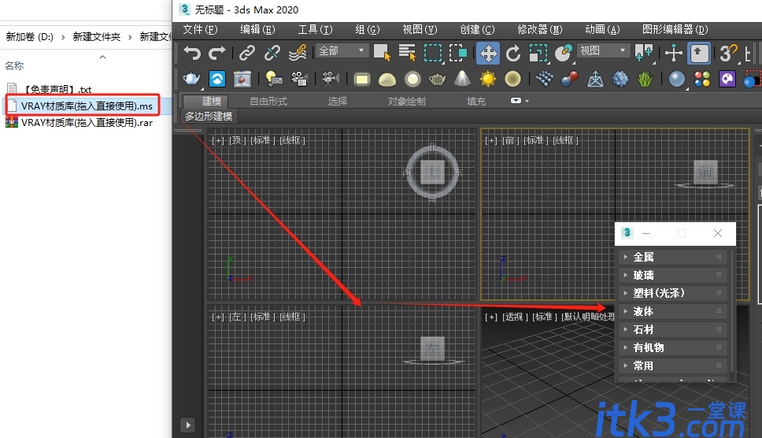Open the 视图 reference coordinate dropdown
The height and width of the screenshot is (438, 762).
pyautogui.click(x=603, y=50)
